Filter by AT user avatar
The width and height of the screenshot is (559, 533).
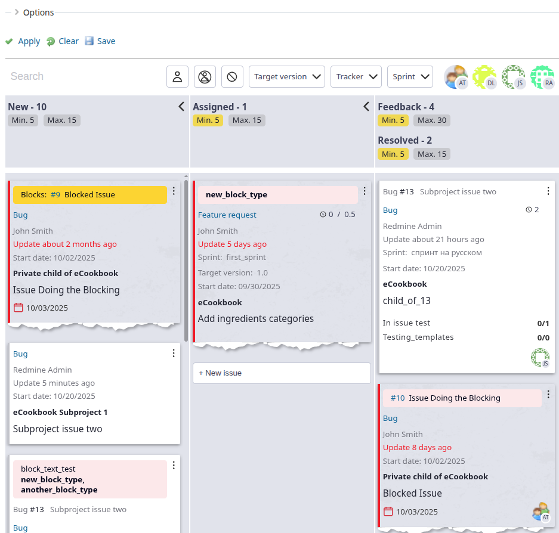456,77
